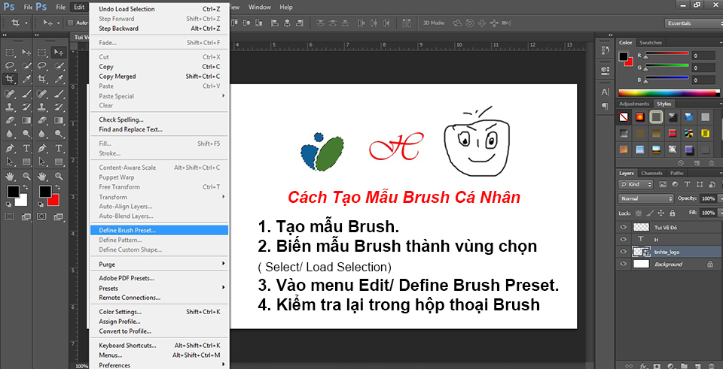Screen dimensions: 723x369
Task: Open the Window menu
Action: tap(260, 7)
